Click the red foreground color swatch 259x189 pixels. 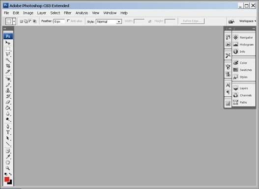[x=7, y=179]
